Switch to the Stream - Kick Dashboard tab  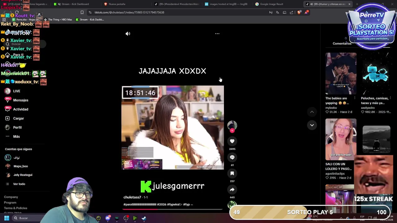[x=75, y=4]
